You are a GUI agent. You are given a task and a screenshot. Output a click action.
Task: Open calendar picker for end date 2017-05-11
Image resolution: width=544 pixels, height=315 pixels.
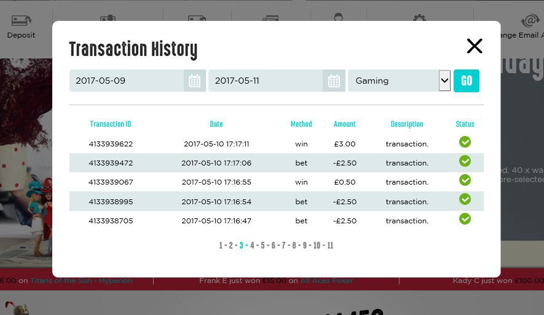point(334,81)
